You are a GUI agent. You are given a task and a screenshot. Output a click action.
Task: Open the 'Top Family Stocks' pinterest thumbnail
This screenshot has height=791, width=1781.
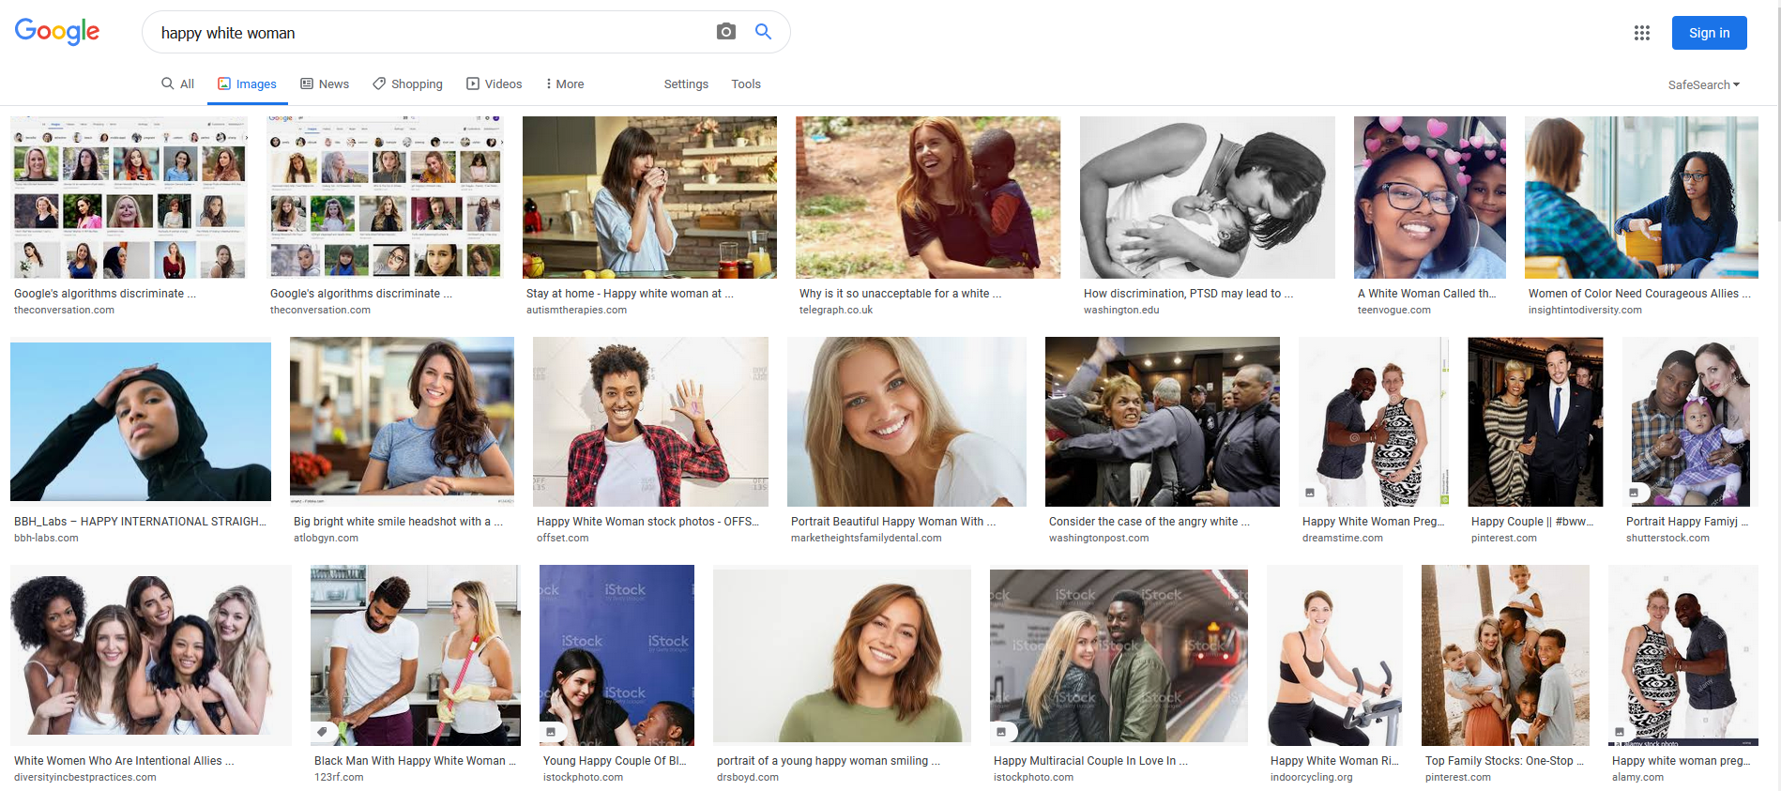[1505, 655]
